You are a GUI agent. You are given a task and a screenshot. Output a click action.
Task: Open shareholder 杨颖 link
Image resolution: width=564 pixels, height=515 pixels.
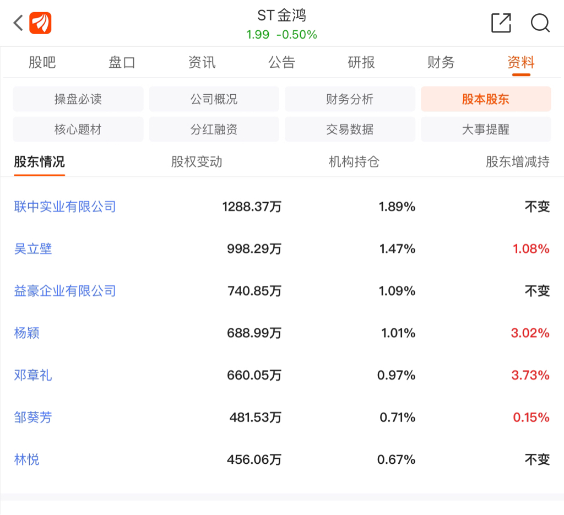[26, 333]
